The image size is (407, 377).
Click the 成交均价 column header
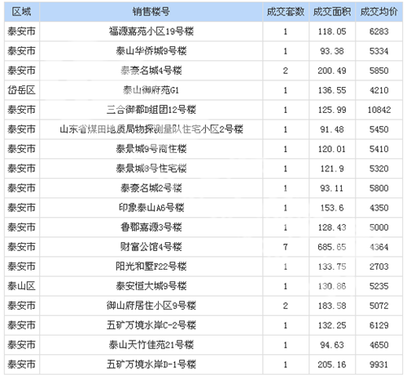pos(379,11)
